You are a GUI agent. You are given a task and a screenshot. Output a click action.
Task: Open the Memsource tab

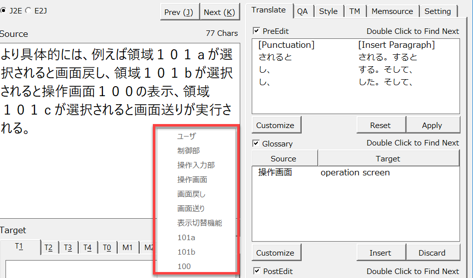point(392,11)
